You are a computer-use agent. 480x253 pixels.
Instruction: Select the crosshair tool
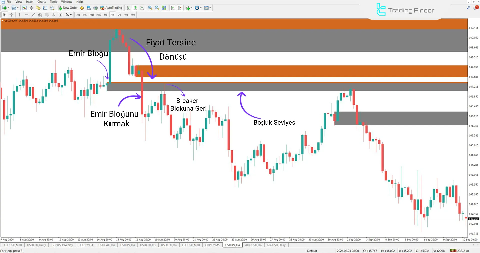[x=11, y=15]
